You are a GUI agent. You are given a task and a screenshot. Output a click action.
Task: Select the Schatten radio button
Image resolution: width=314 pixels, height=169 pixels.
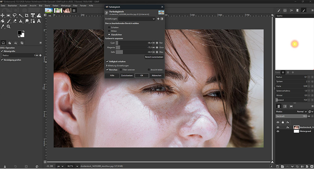pyautogui.click(x=109, y=27)
